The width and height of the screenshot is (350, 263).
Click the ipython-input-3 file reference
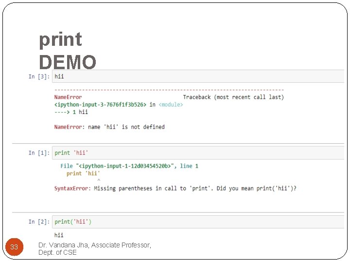[x=100, y=105]
